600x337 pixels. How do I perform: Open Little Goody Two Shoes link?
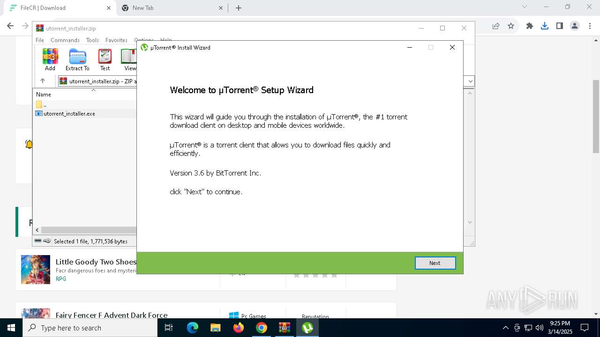coord(96,262)
